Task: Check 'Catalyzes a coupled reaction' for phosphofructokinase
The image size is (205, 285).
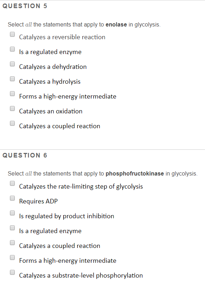Action: [x=12, y=243]
